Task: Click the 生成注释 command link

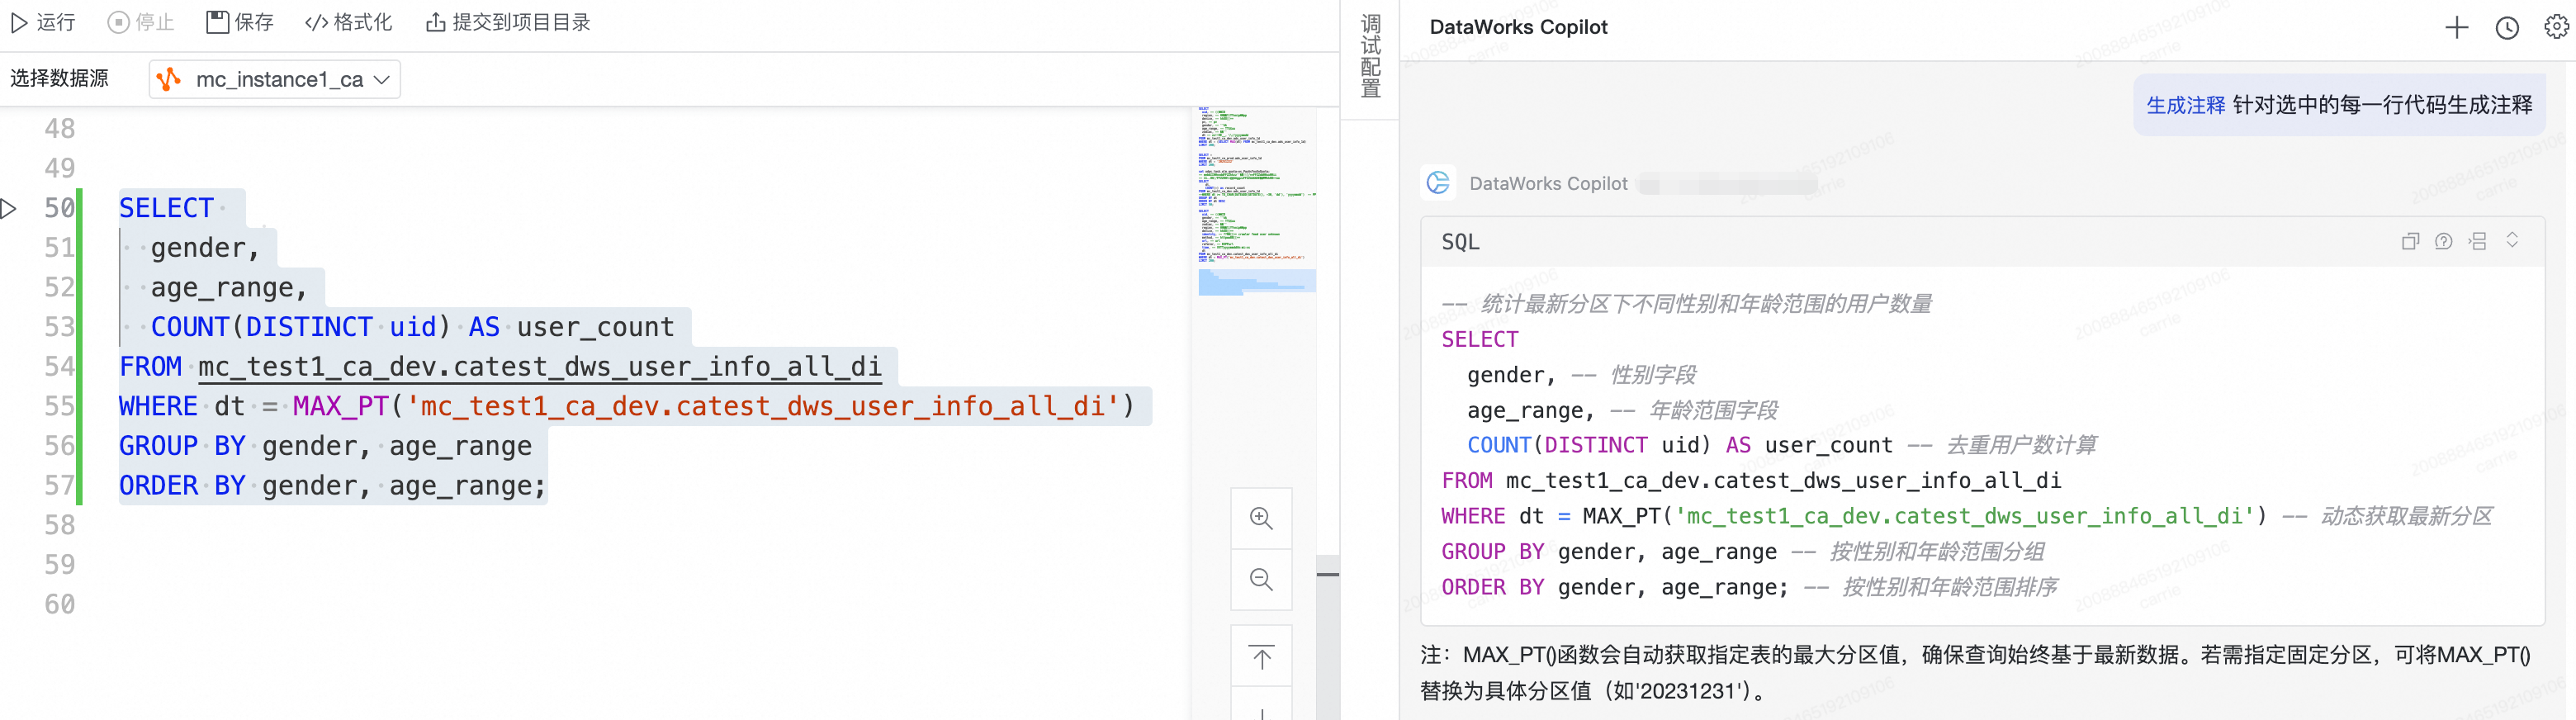Action: point(2185,105)
